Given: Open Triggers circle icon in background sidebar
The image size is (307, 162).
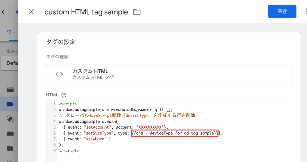Looking at the screenshot, I should point(10,119).
